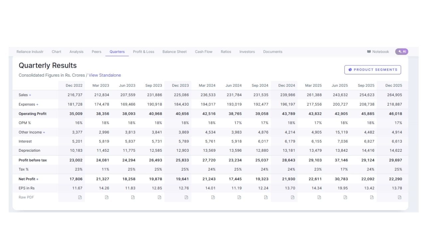
Task: Expand the Expenses row breakdown
Action: pyautogui.click(x=37, y=105)
